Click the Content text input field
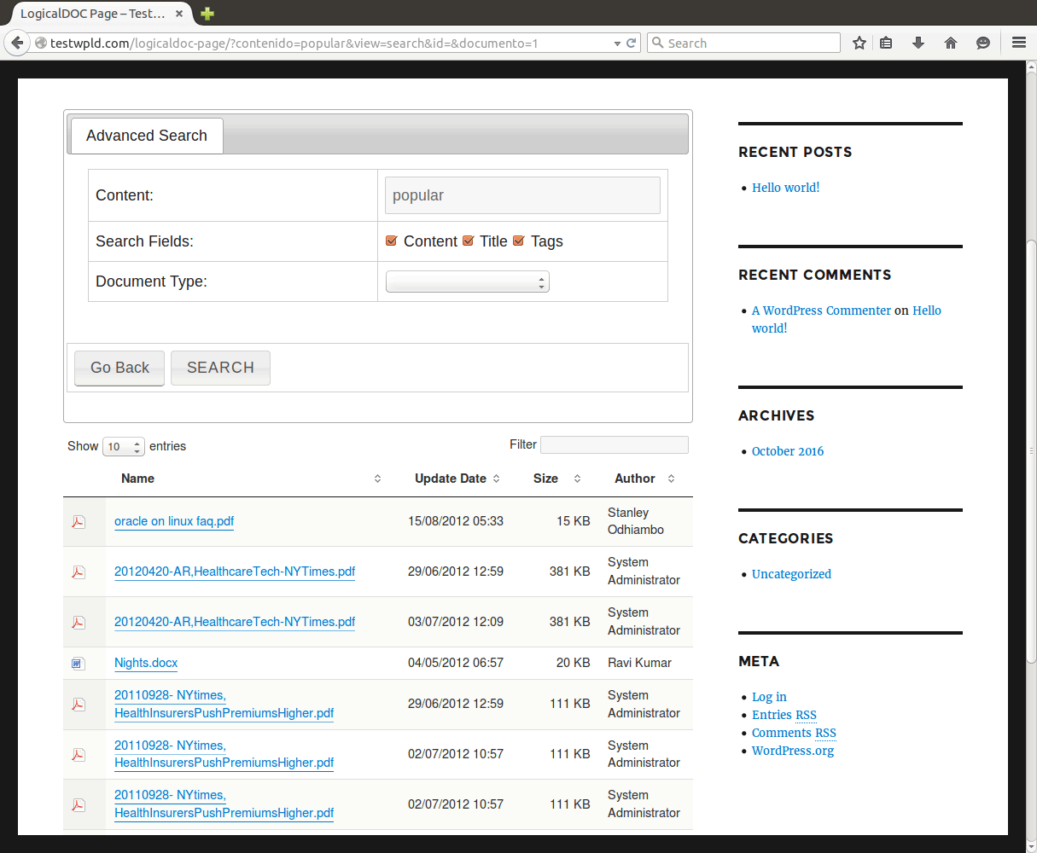Image resolution: width=1037 pixels, height=853 pixels. tap(522, 195)
